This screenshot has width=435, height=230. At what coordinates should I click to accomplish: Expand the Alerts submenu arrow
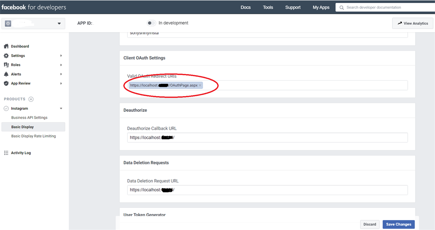coord(61,74)
